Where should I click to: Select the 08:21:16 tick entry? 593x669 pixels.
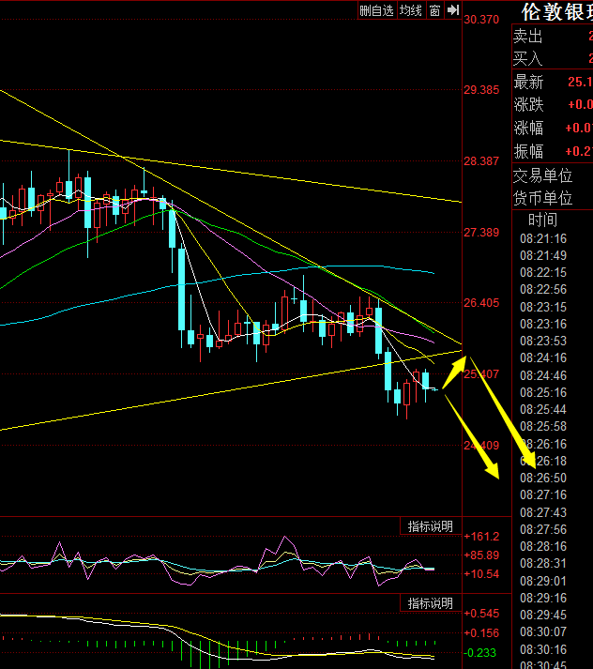click(x=543, y=238)
